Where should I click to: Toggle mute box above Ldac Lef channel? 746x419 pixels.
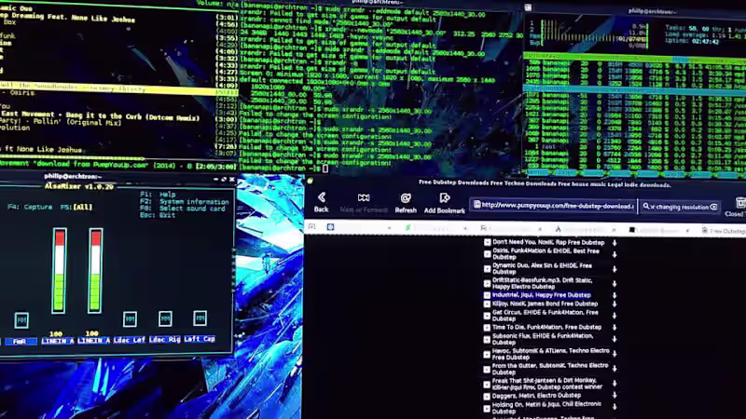point(130,318)
